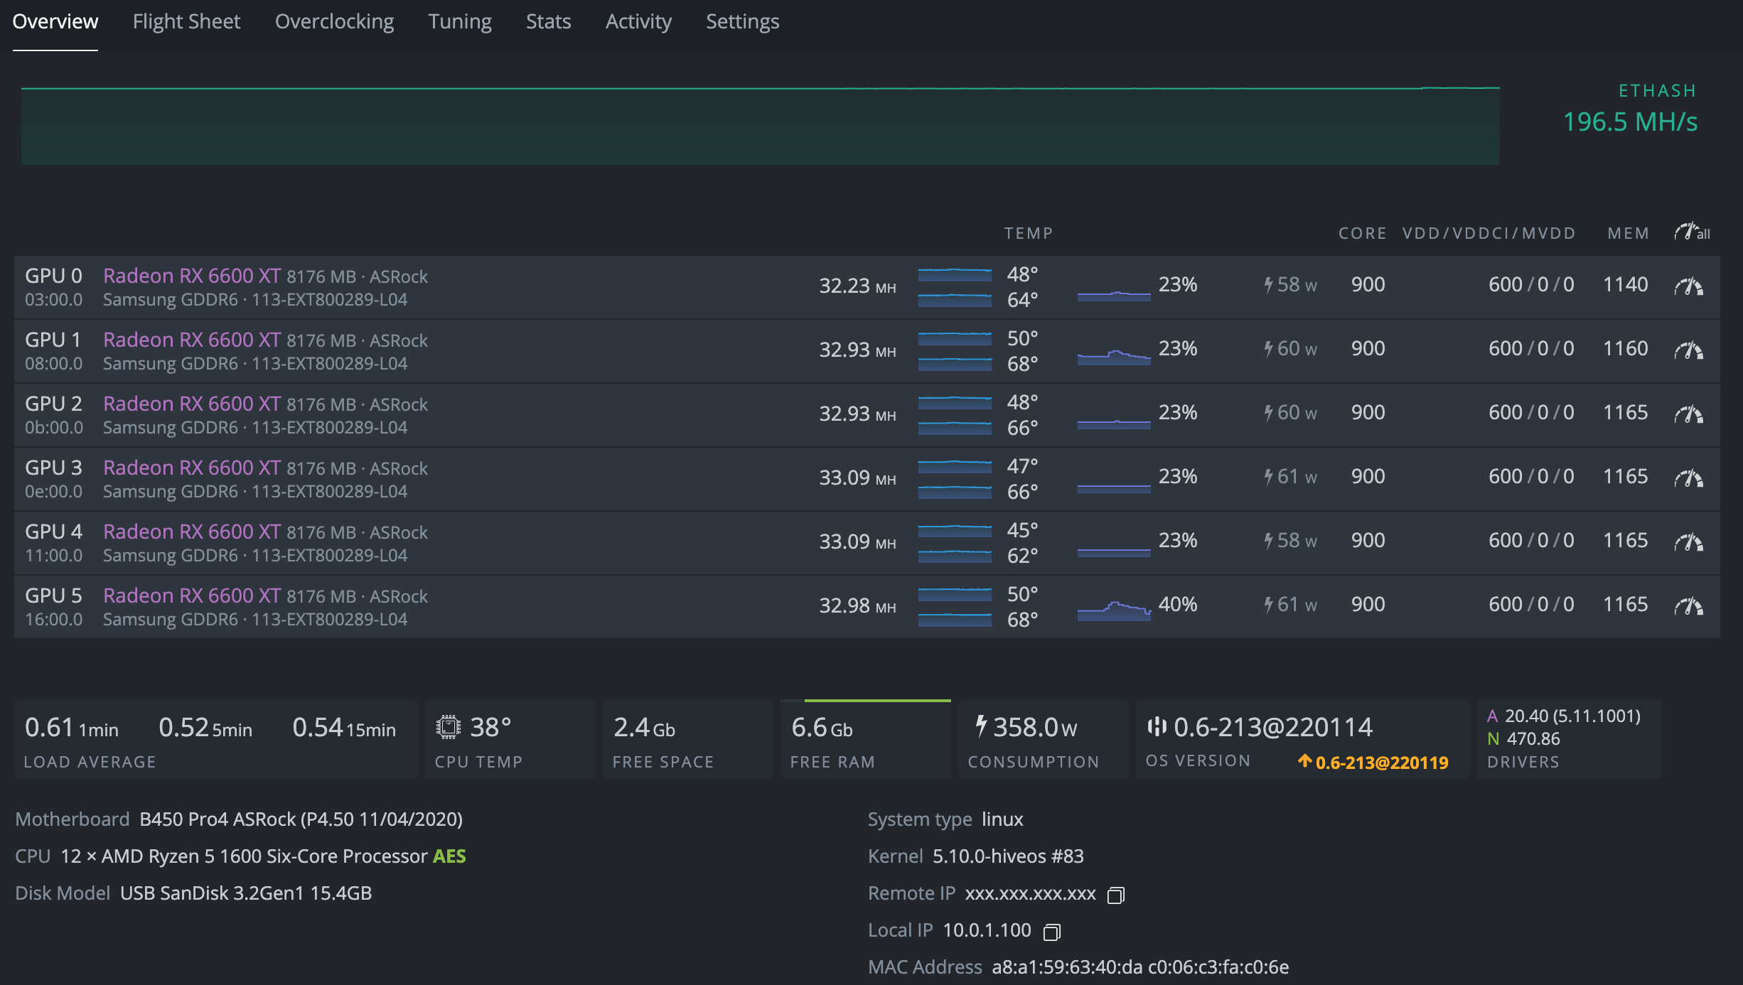Open overclocking settings for all GPUs
The width and height of the screenshot is (1743, 985).
click(1692, 232)
